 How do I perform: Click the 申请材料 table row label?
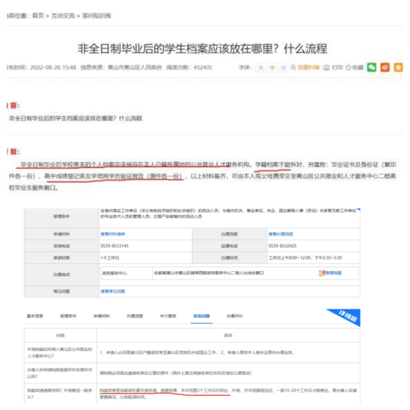61,234
